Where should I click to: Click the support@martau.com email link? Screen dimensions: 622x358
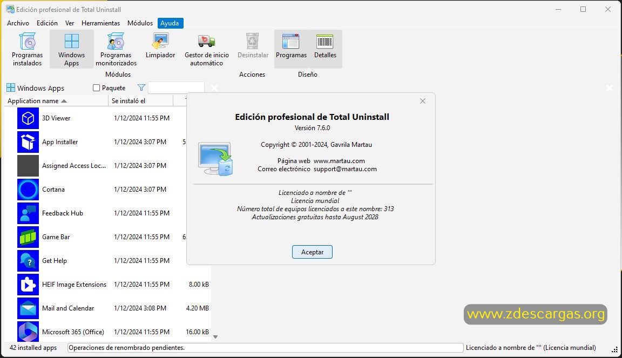(345, 169)
